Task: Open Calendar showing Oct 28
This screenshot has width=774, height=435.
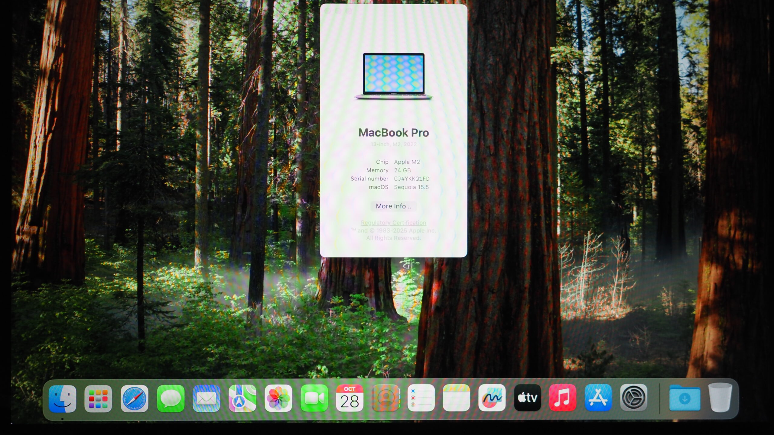Action: coord(350,398)
